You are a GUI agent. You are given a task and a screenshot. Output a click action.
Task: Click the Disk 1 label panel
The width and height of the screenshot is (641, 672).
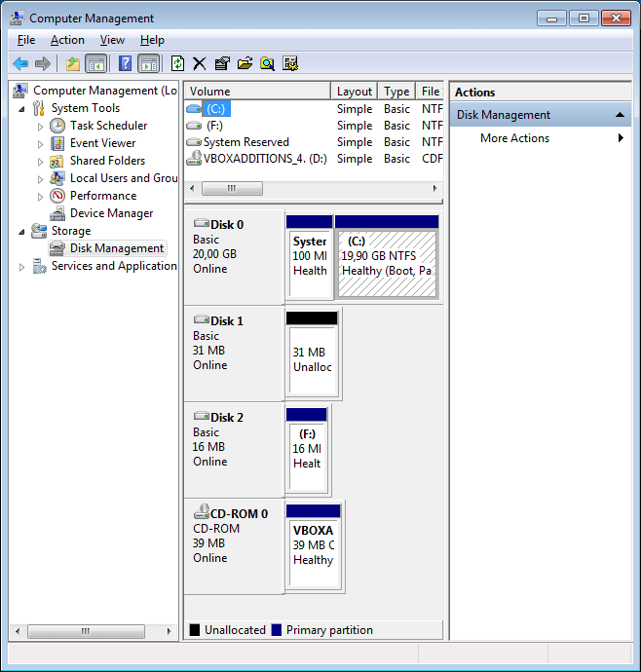point(234,354)
